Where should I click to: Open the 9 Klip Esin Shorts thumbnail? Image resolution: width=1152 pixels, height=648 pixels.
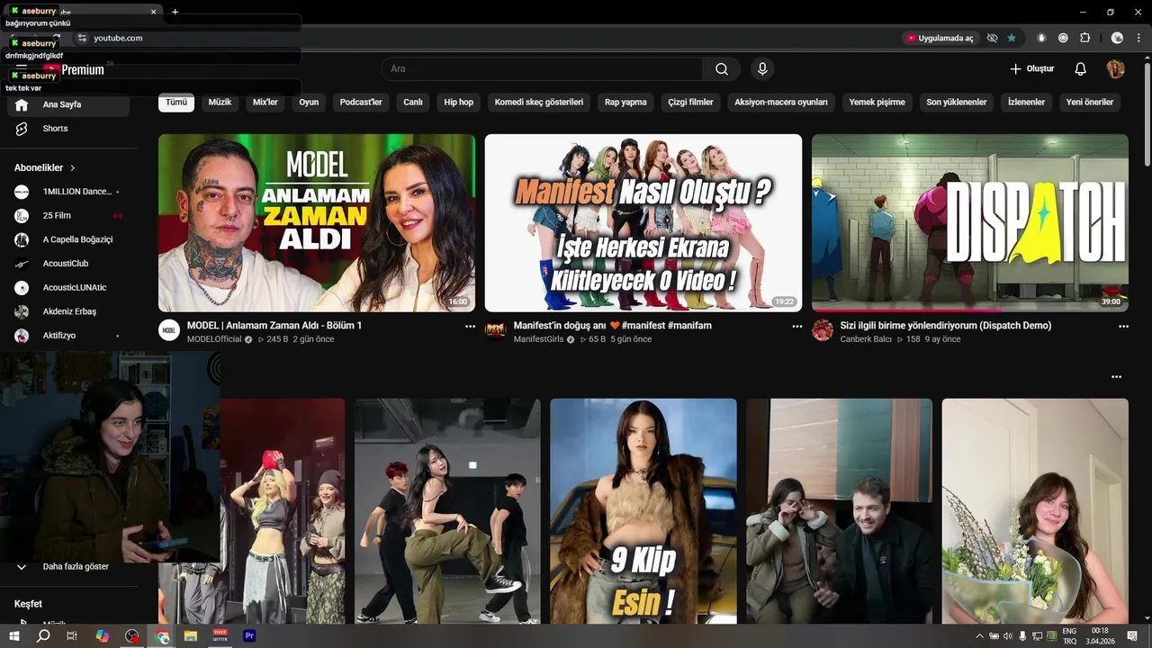(x=643, y=511)
